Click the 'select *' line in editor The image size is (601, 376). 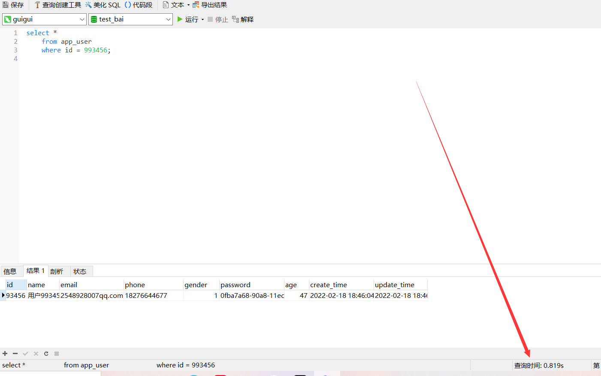42,33
